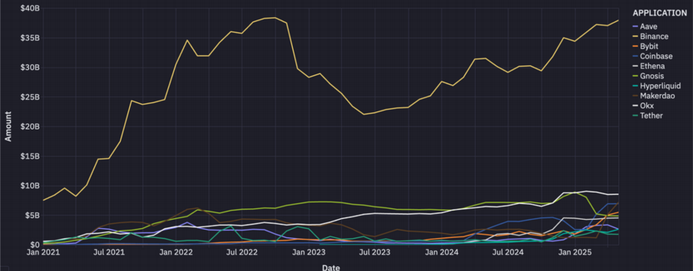693x271 pixels.
Task: Toggle the Binance series in legend
Action: (x=650, y=36)
